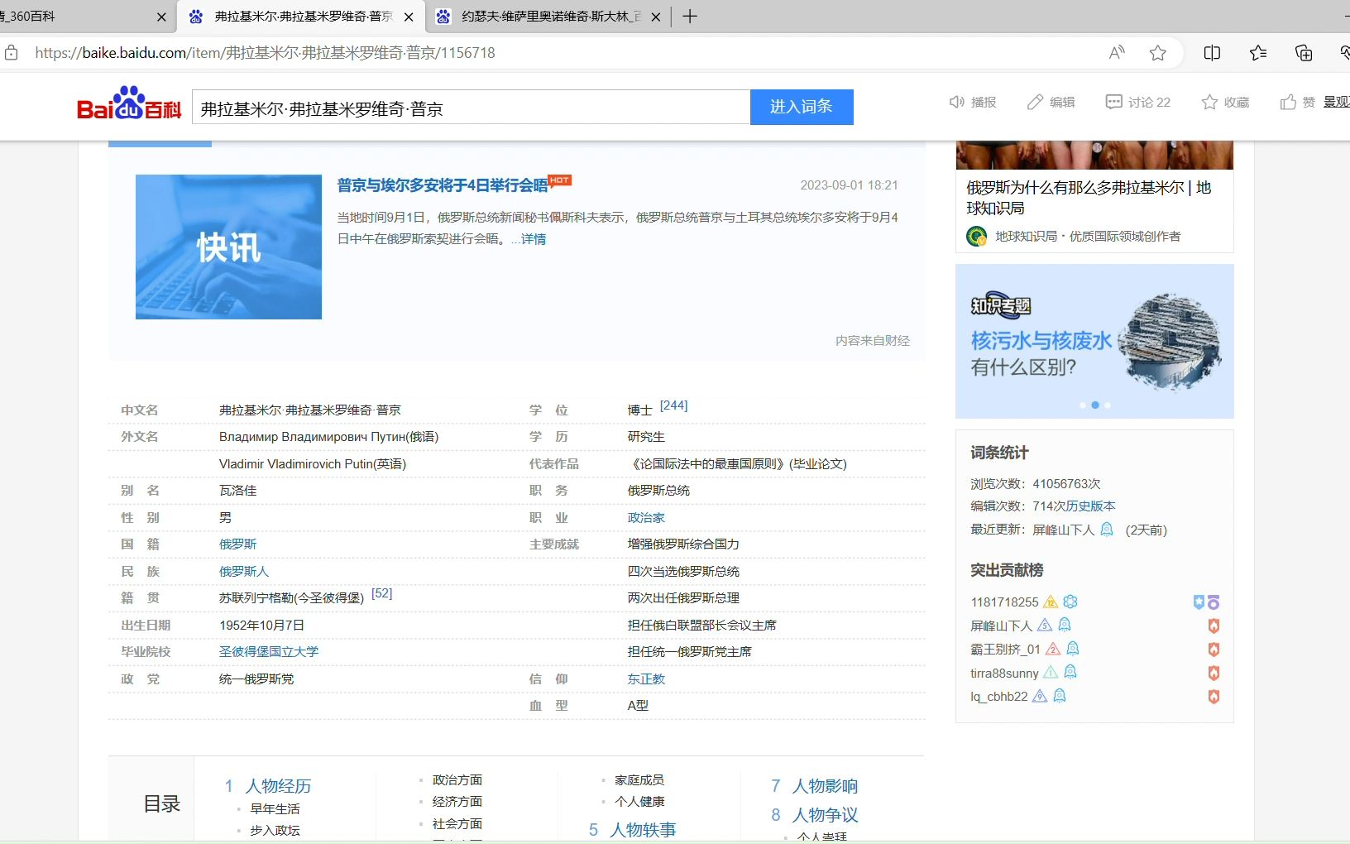Click the 进入词条 button
The image size is (1350, 844).
pos(802,107)
